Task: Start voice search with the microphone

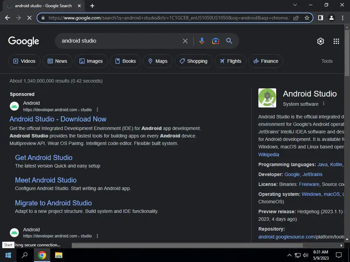Action: (x=202, y=41)
